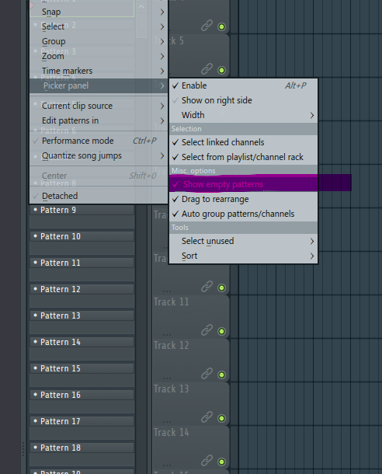Click the Track 14 name label
382x474 pixels.
tap(172, 433)
